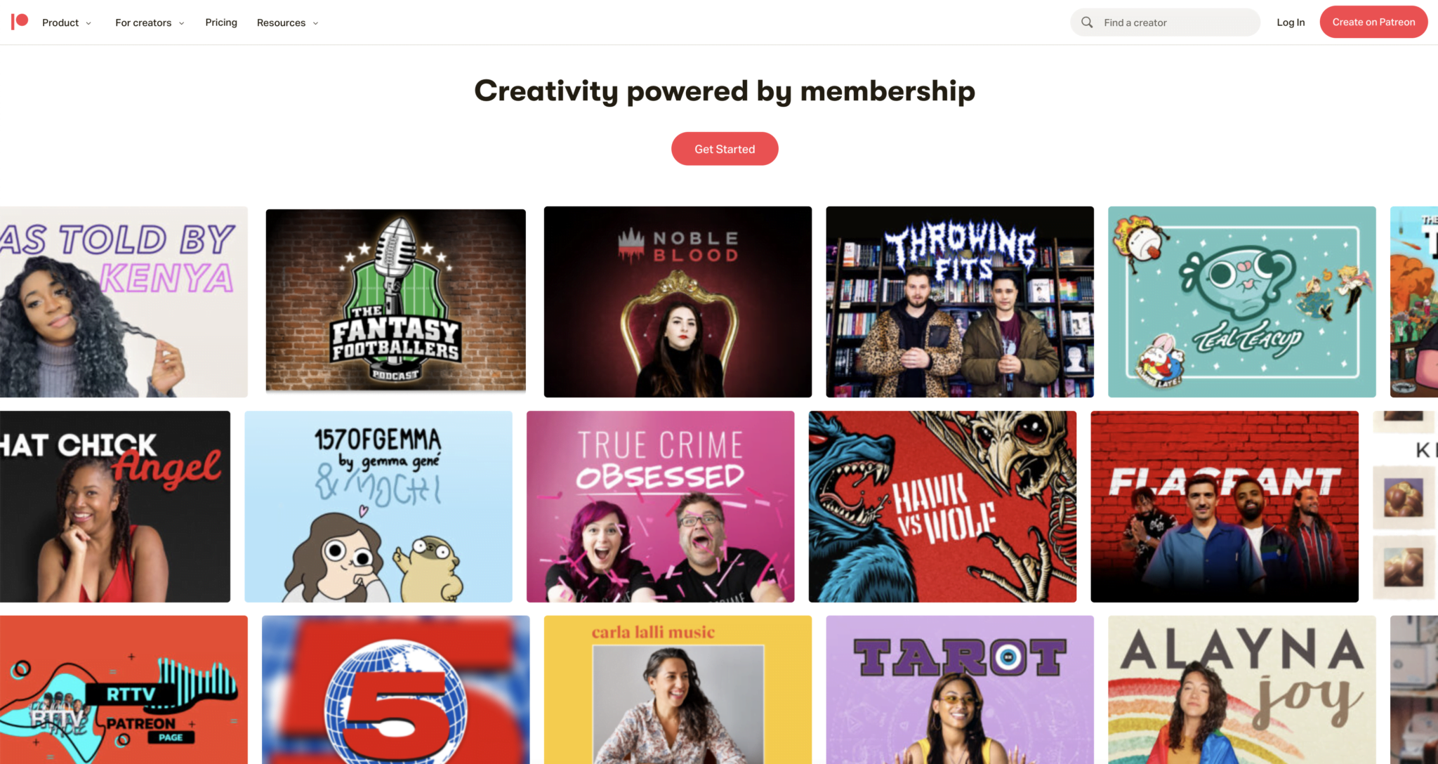Click the Log In link

(1291, 22)
